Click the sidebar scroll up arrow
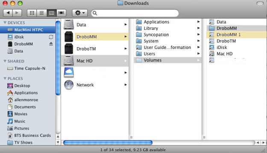Image resolution: width=267 pixels, height=153 pixels. pyautogui.click(x=58, y=136)
